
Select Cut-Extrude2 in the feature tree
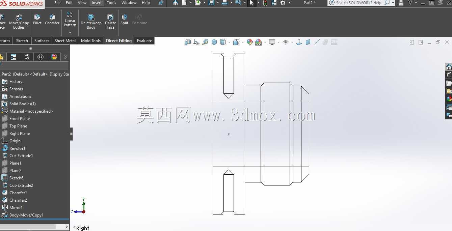click(21, 185)
